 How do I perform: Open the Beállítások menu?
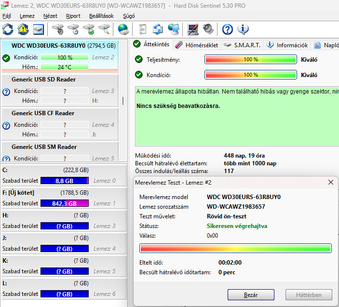[x=101, y=16]
